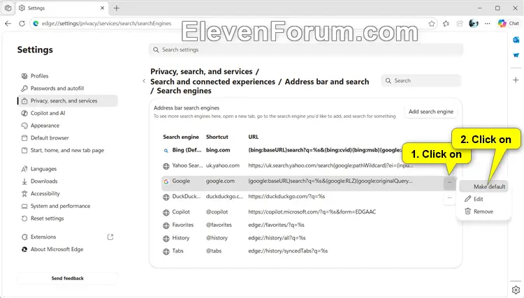Select the Google search engine name

point(181,181)
